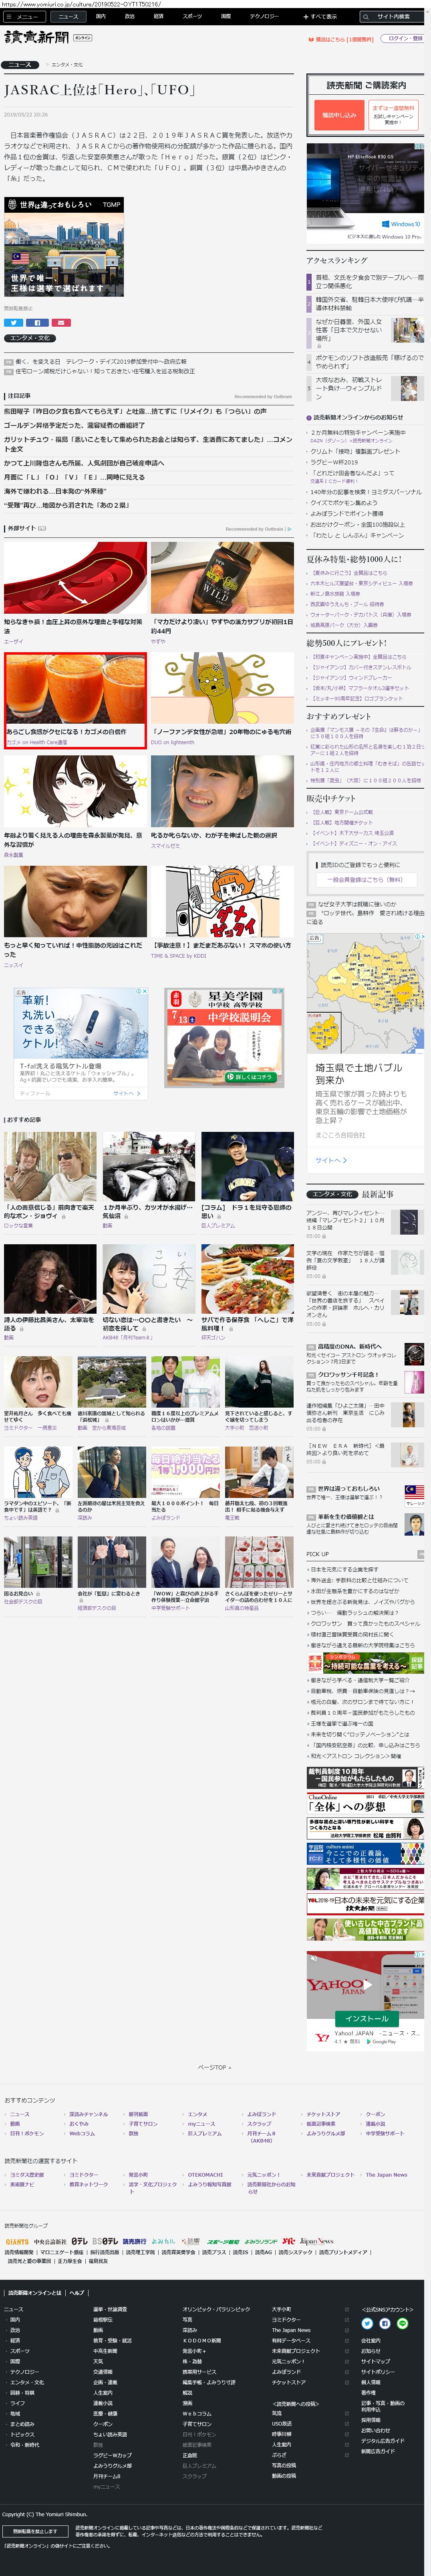Click the 一般会員登録はこちら（無料） button
431x2576 pixels.
[x=365, y=880]
